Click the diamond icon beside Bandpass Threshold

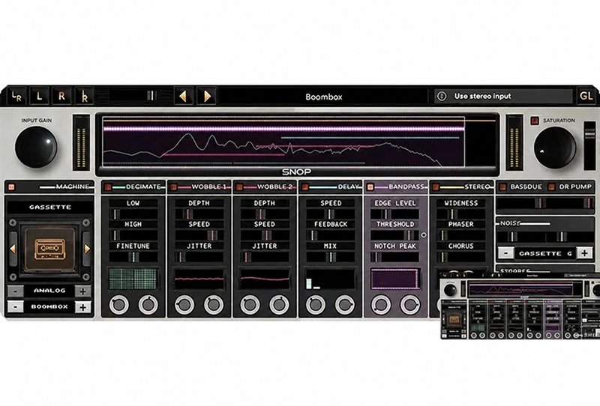[x=424, y=235]
